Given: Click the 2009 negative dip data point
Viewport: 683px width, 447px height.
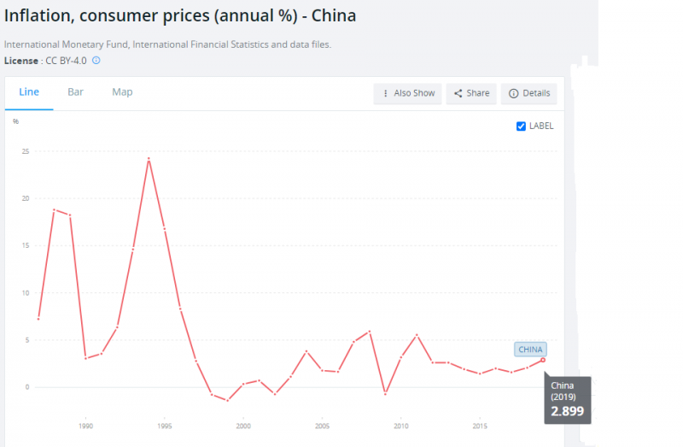Looking at the screenshot, I should pyautogui.click(x=385, y=394).
